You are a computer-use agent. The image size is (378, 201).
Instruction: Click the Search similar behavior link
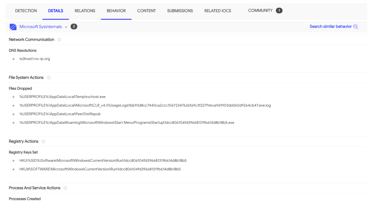pos(331,26)
